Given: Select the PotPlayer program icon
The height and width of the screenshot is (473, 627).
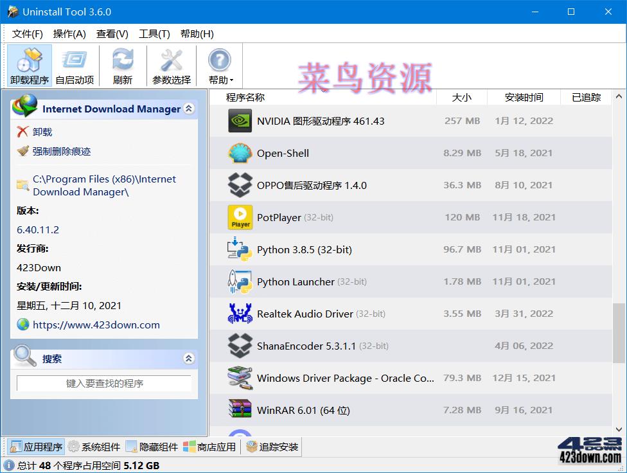Looking at the screenshot, I should [239, 217].
